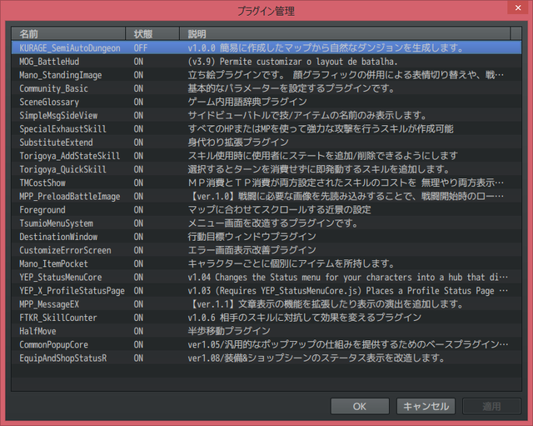The height and width of the screenshot is (426, 533).
Task: Select the FTKR_SkillCounter plugin name
Action: [x=58, y=318]
